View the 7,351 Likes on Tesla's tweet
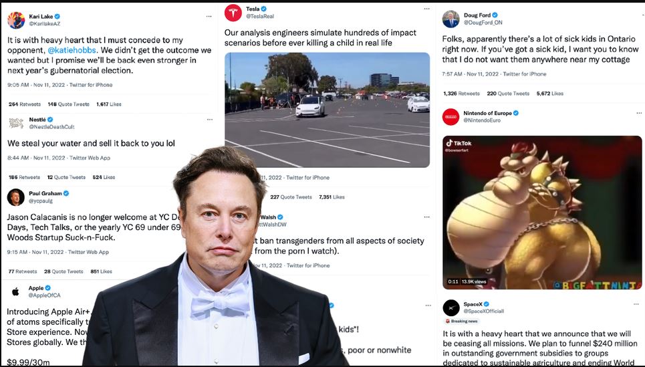Viewport: 645px width, 367px height. (332, 197)
